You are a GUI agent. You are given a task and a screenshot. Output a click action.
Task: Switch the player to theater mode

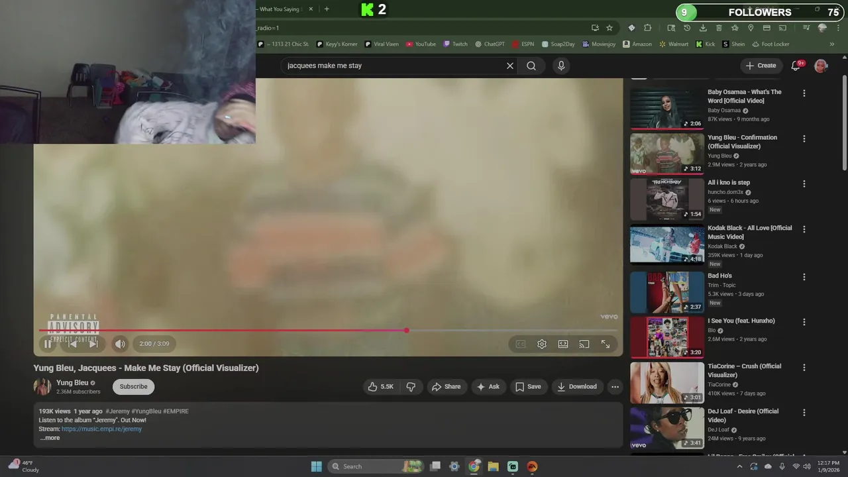click(x=563, y=344)
